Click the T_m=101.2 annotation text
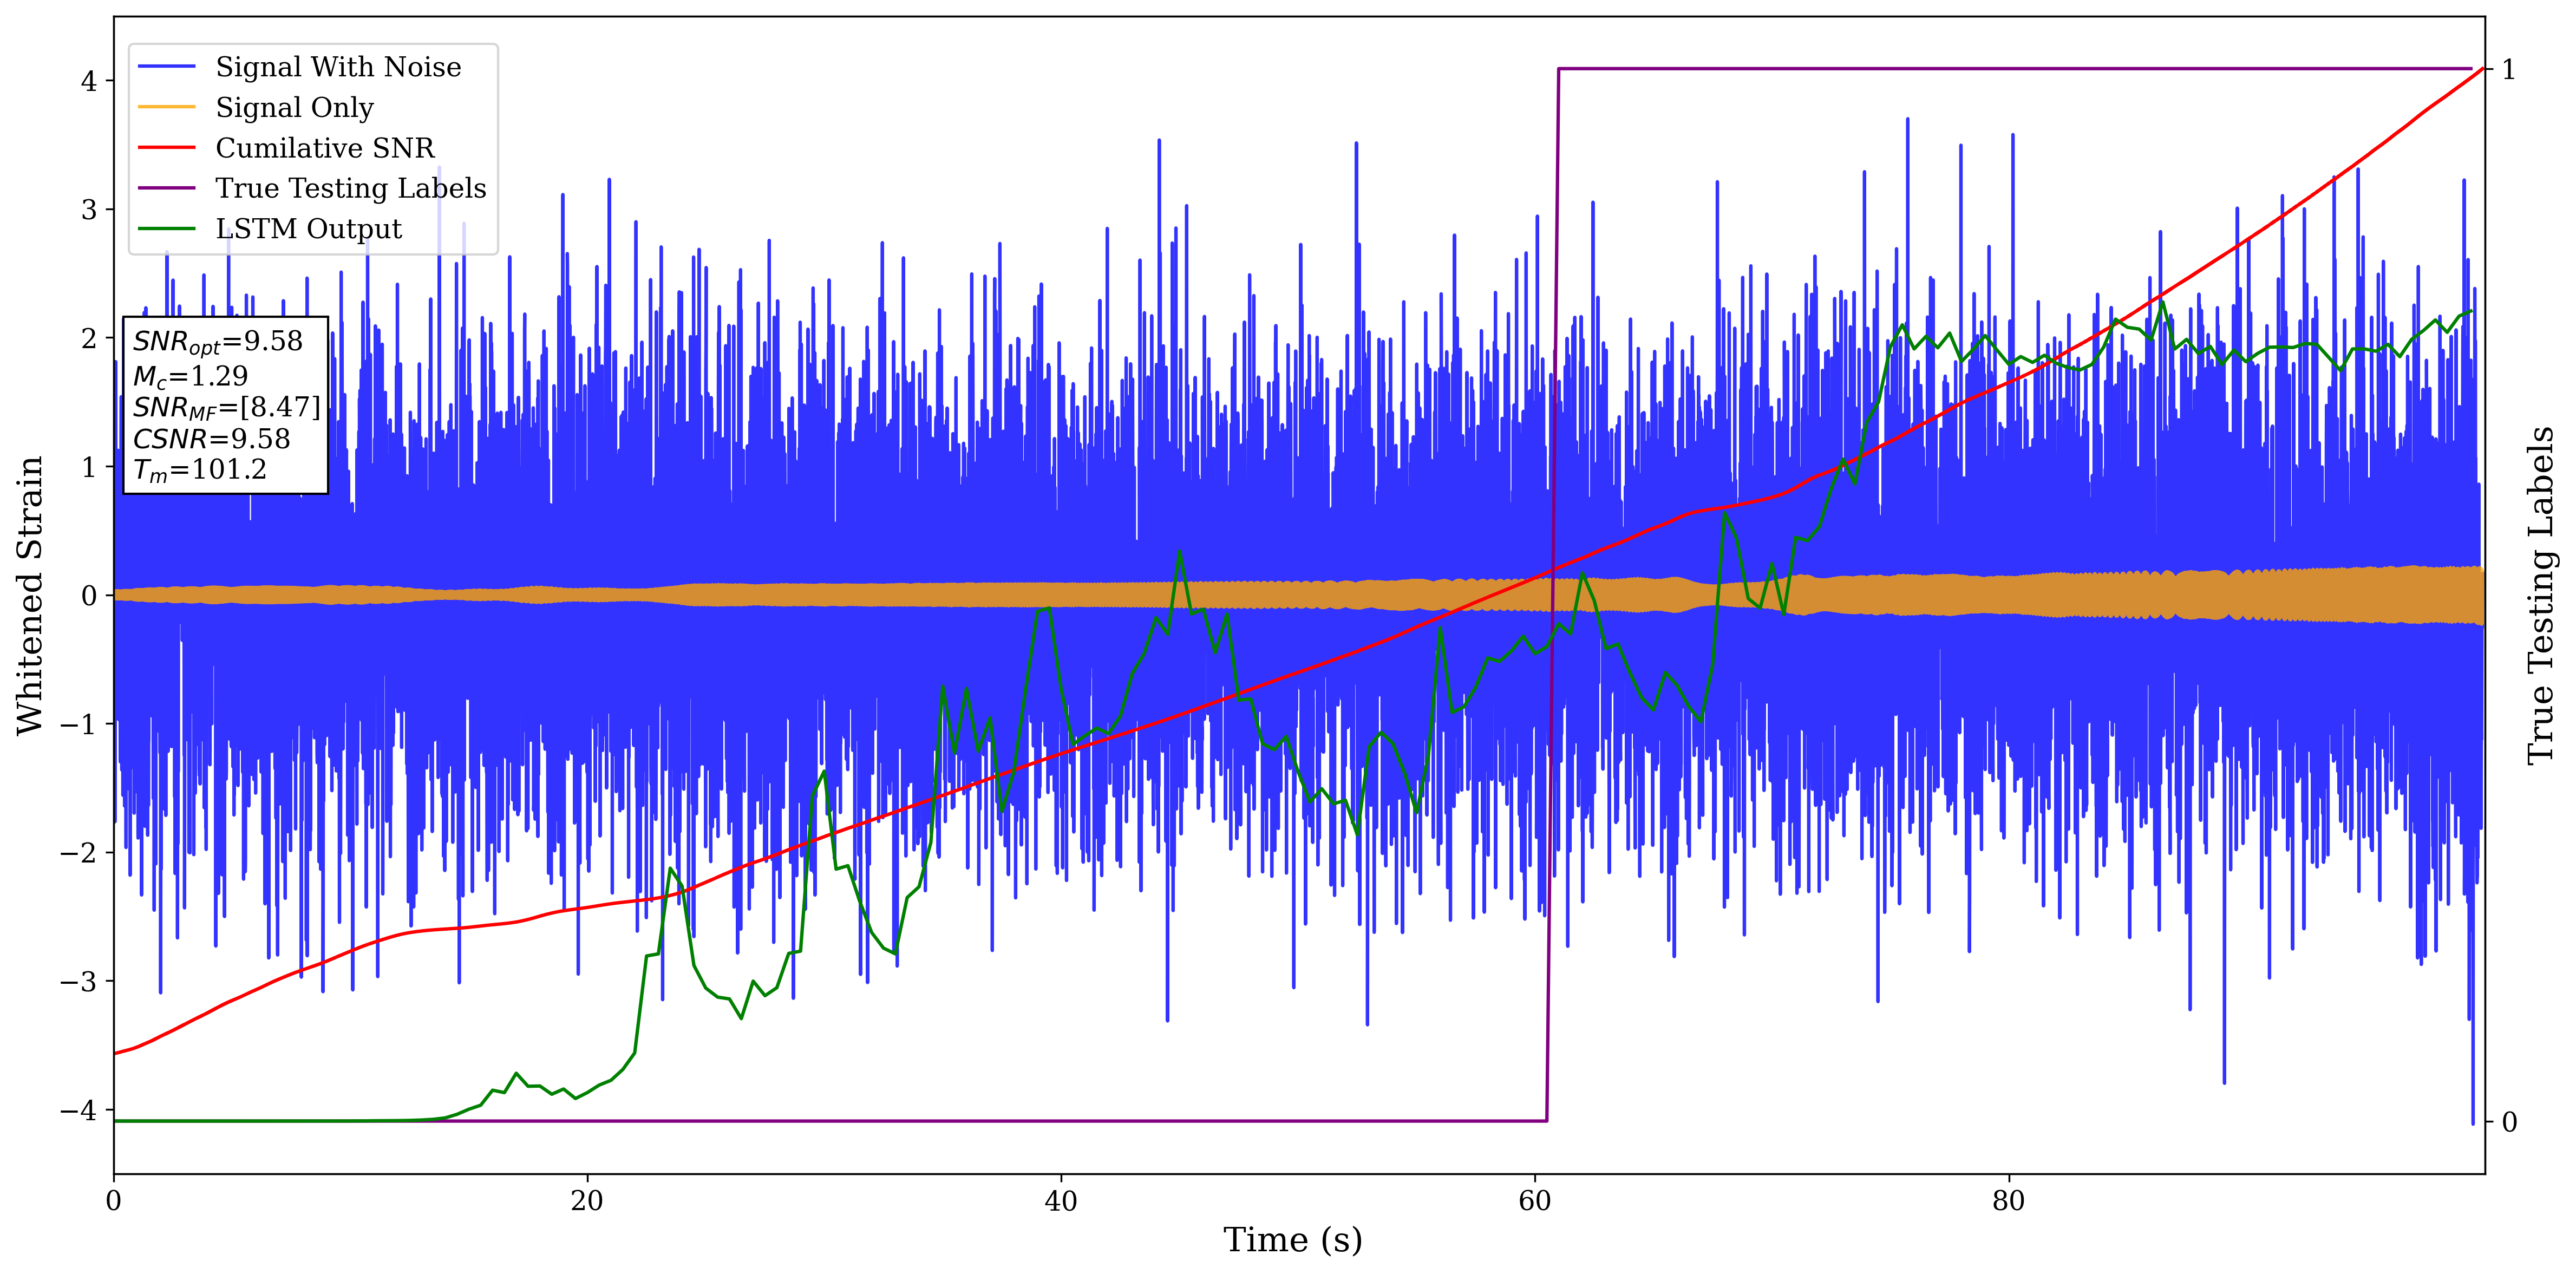The height and width of the screenshot is (1274, 2576). (200, 470)
